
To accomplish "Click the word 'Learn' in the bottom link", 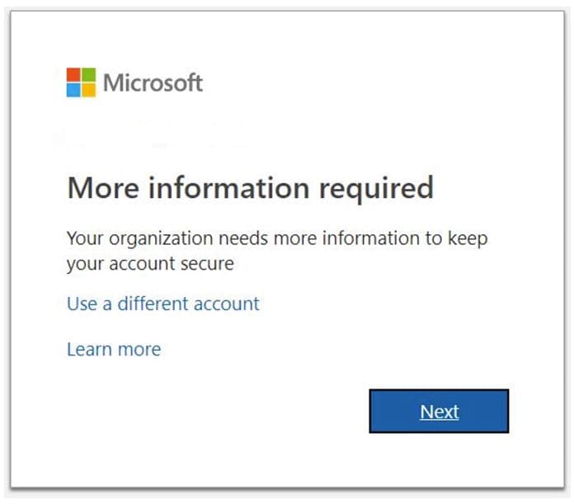I will click(x=88, y=349).
